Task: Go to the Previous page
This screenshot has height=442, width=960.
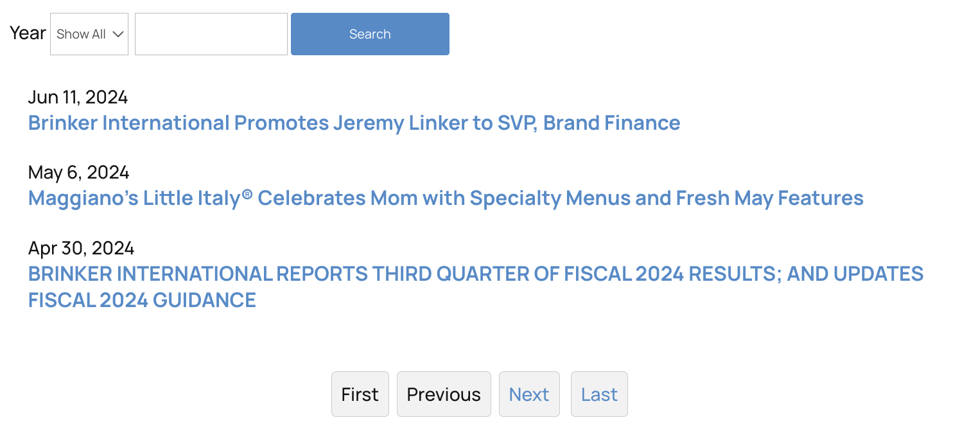Action: (444, 394)
